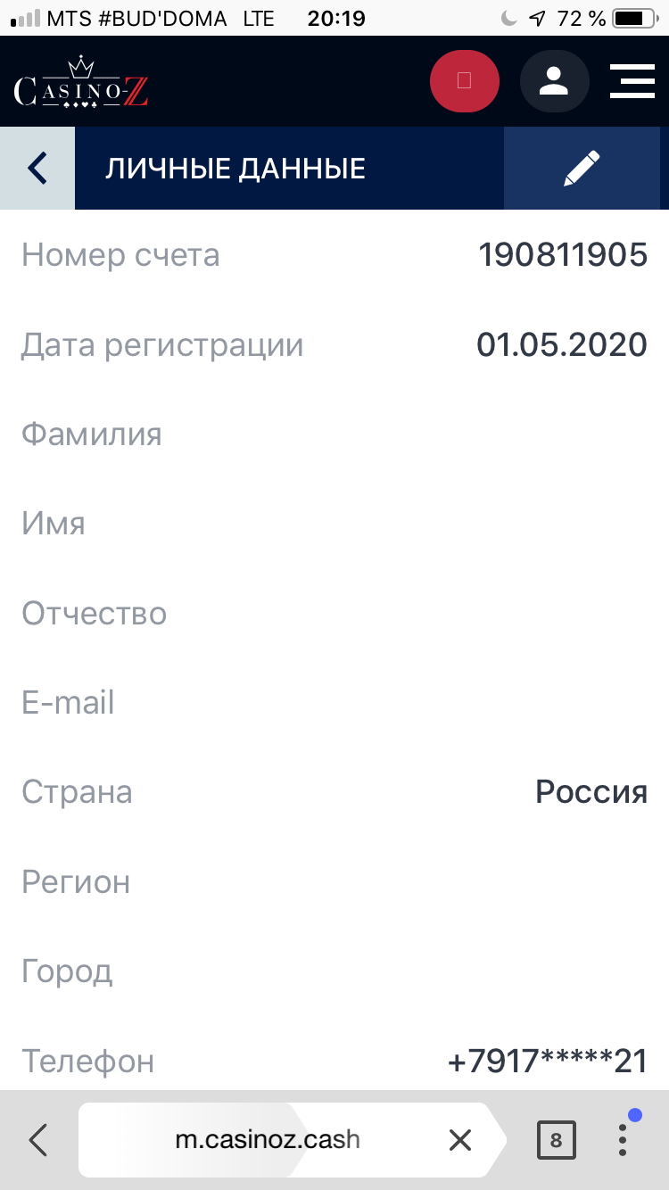669x1190 pixels.
Task: Tap the Casino-Z logo
Action: click(81, 82)
